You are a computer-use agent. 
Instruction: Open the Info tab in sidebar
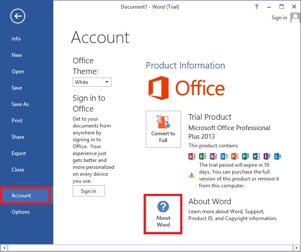click(x=16, y=39)
